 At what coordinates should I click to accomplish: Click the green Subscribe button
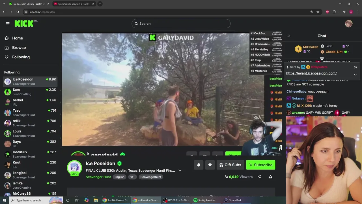(260, 165)
